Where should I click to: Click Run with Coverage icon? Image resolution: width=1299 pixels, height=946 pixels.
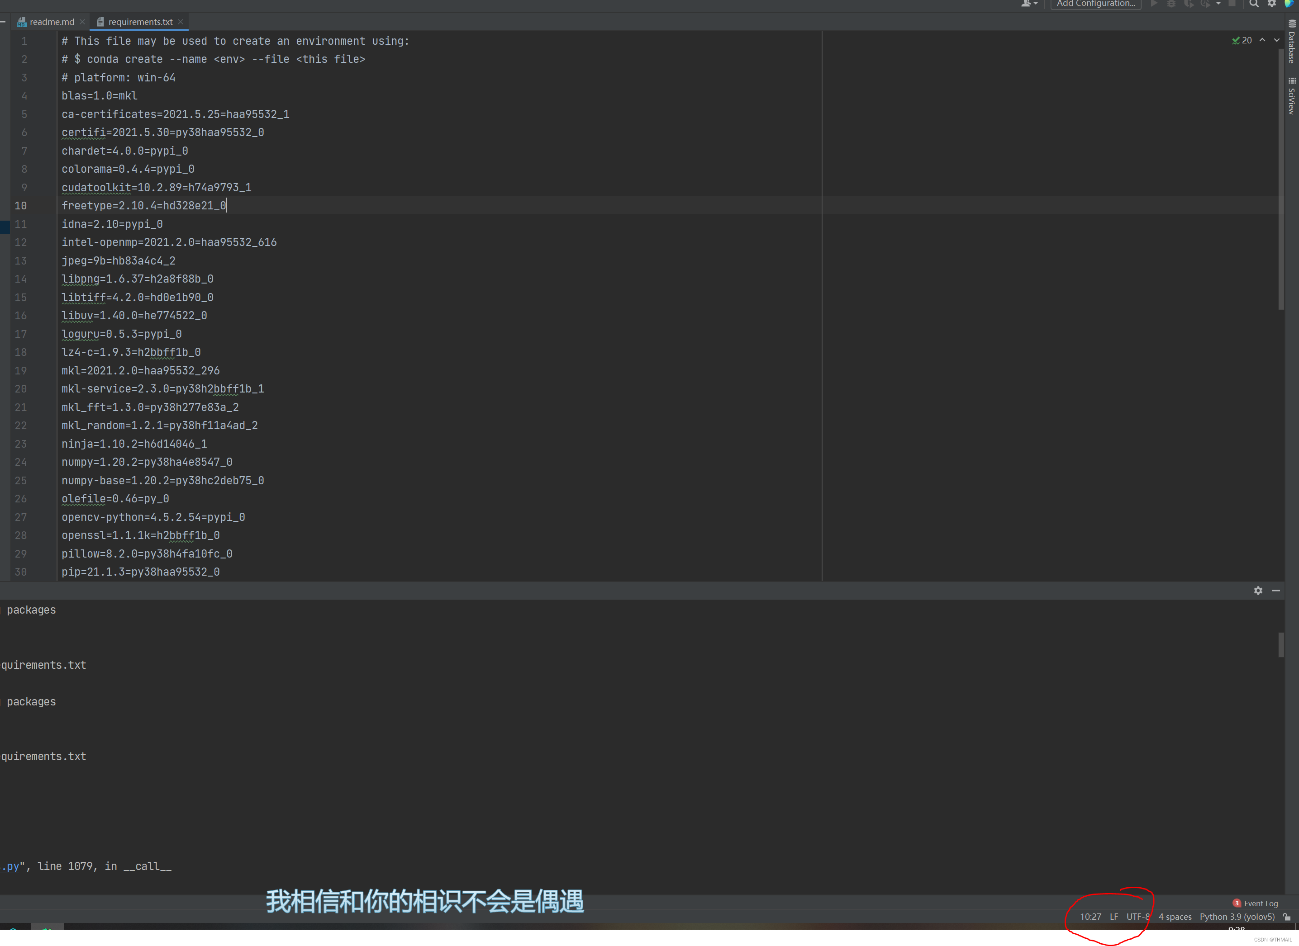coord(1189,4)
